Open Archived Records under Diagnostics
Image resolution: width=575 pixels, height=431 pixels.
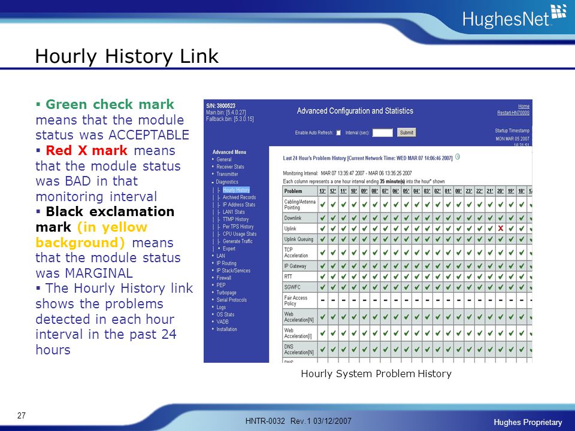239,197
